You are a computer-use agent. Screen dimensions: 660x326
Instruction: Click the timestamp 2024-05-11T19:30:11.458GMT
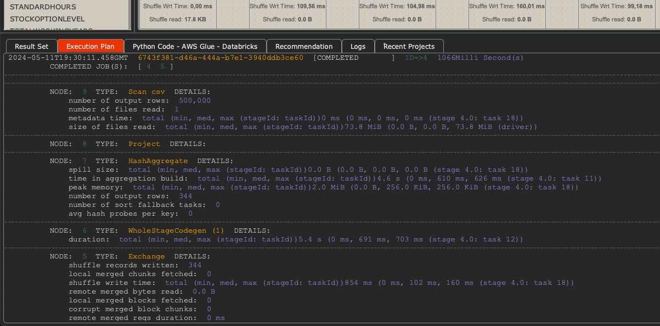tap(68, 58)
